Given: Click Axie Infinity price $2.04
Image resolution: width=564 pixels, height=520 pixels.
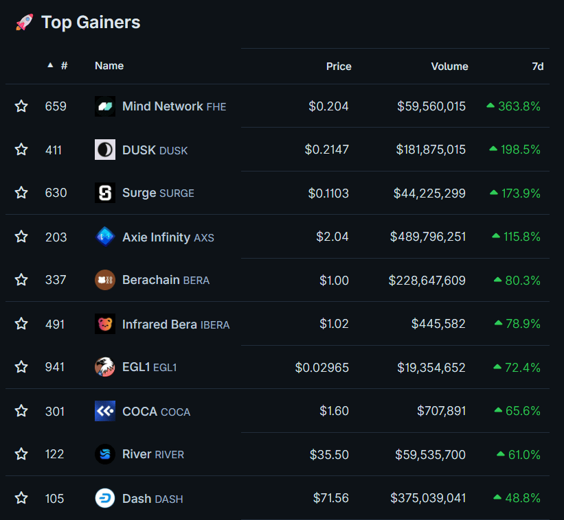Looking at the screenshot, I should pyautogui.click(x=332, y=237).
